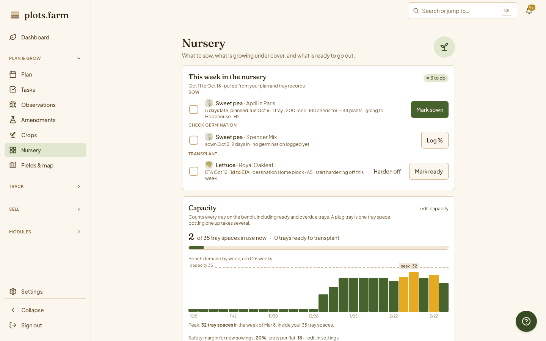Go to Observations page
This screenshot has width=546, height=341.
[x=45, y=105]
